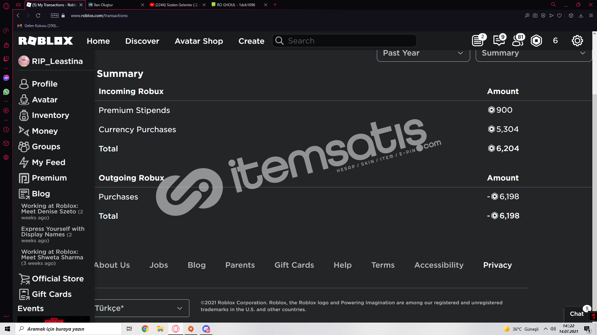Go to Create in Roblox navbar

(251, 41)
